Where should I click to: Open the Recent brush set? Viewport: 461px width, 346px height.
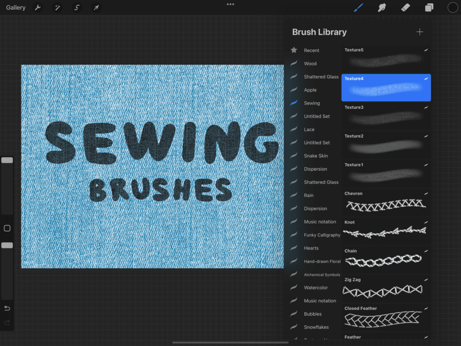(311, 50)
